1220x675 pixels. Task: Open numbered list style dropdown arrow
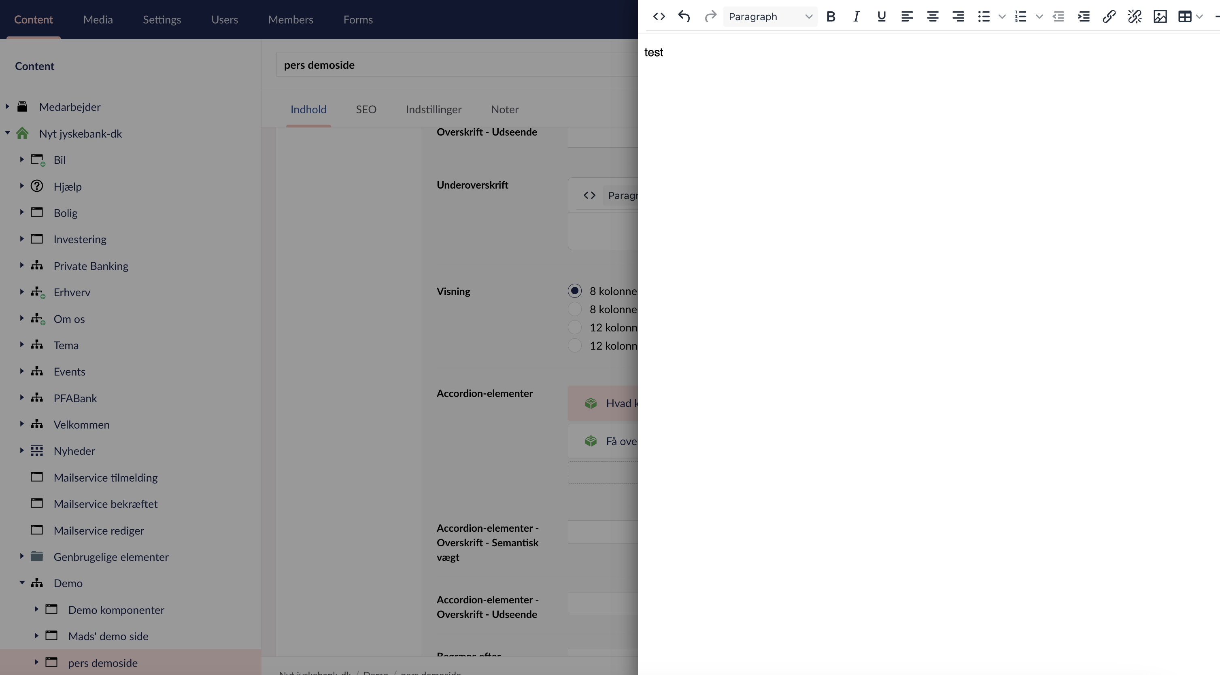coord(1039,17)
